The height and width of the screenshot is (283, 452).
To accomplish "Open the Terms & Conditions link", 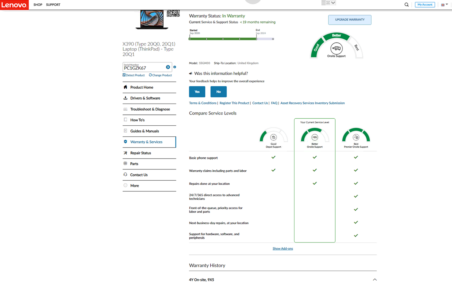I will pos(203,103).
